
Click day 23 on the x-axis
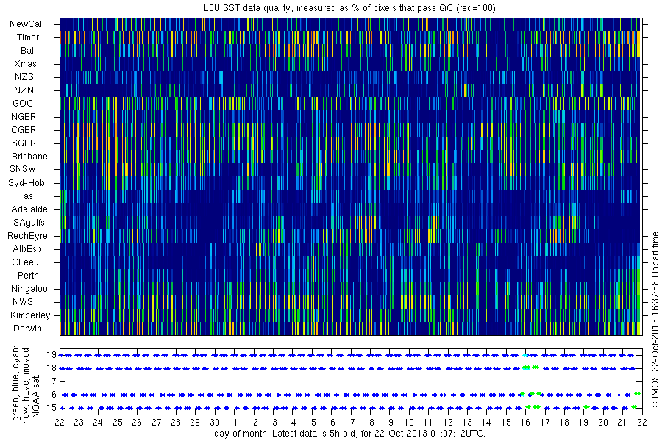[x=79, y=423]
